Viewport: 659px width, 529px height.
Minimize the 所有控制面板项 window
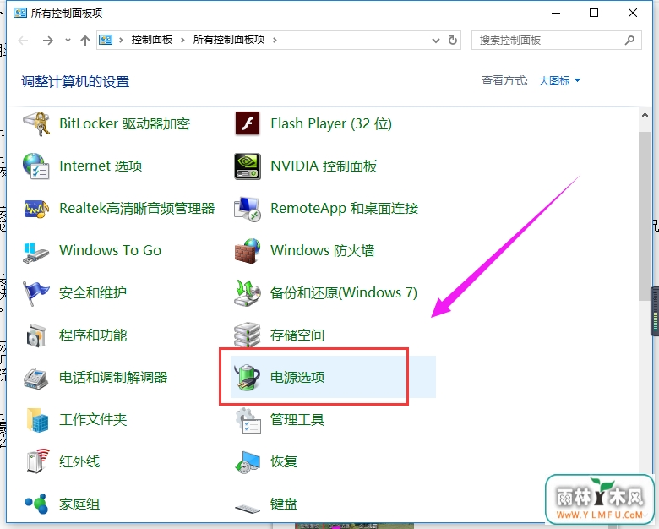(556, 13)
